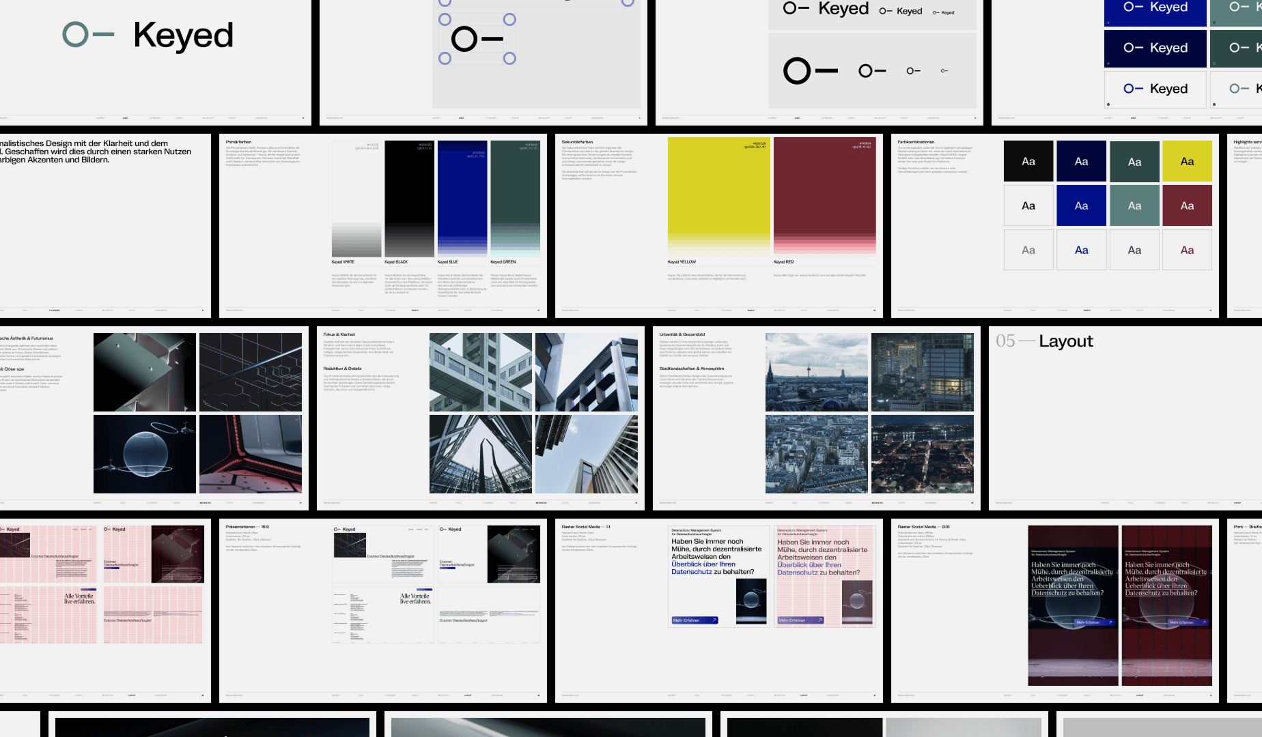Open the red-lit corridor render thumbnail
The width and height of the screenshot is (1262, 737).
click(251, 454)
